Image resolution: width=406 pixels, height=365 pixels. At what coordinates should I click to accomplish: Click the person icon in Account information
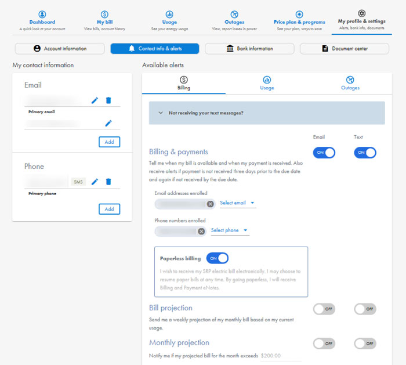click(37, 48)
